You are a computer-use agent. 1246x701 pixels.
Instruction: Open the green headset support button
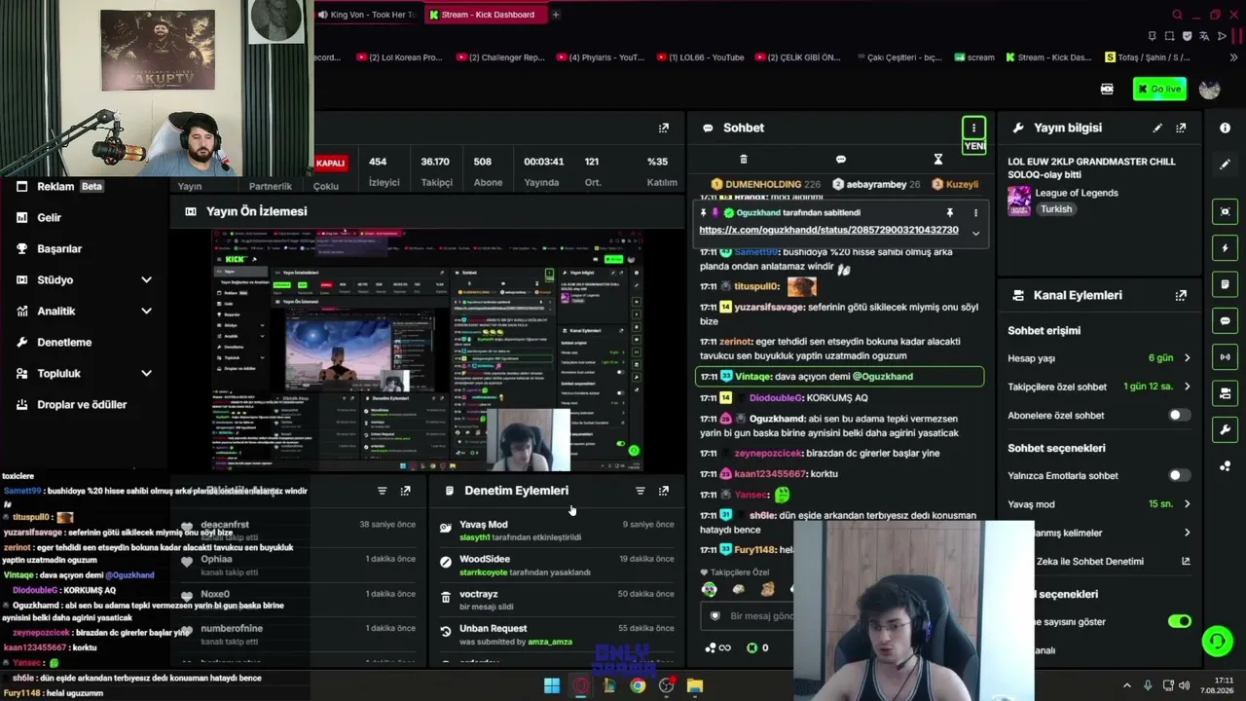click(1217, 641)
